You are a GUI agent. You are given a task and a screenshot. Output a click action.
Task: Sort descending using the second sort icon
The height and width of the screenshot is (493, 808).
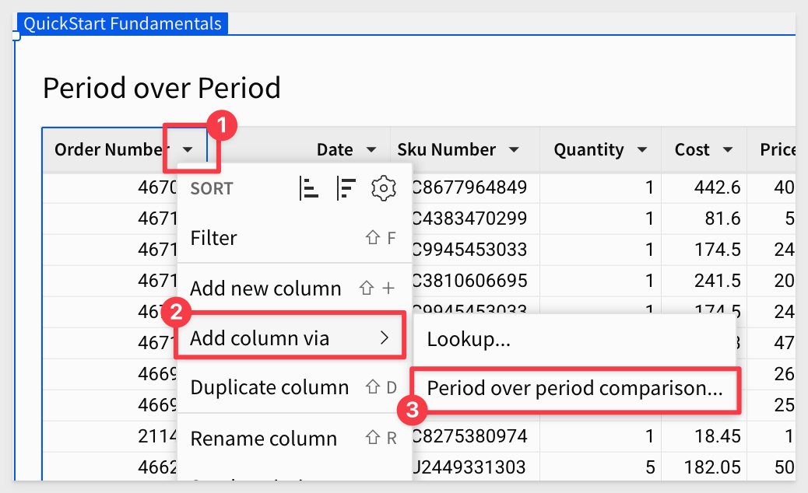pyautogui.click(x=346, y=188)
